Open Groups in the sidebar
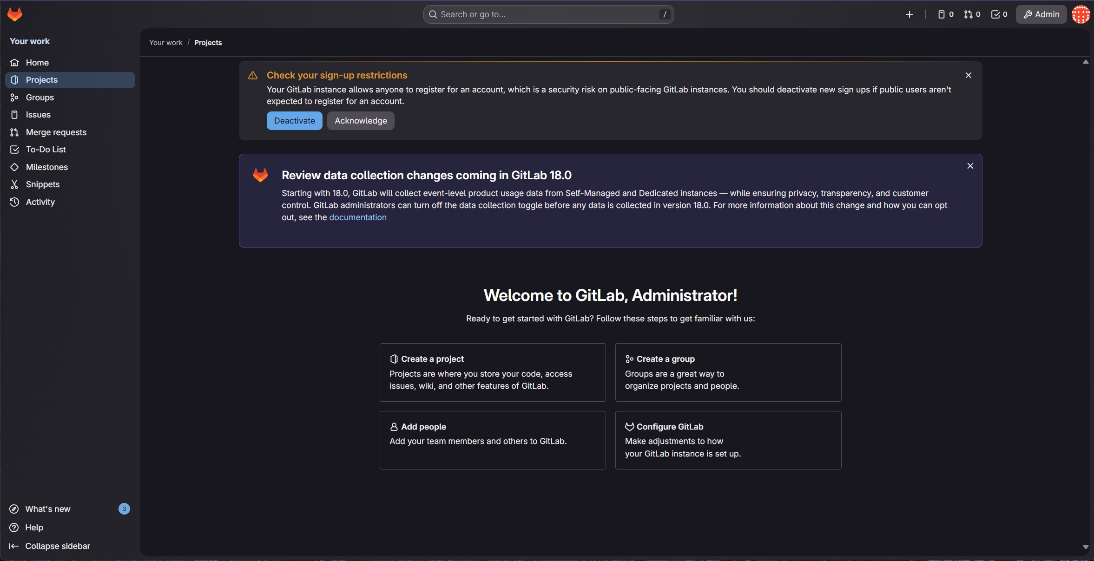1094x561 pixels. point(40,98)
